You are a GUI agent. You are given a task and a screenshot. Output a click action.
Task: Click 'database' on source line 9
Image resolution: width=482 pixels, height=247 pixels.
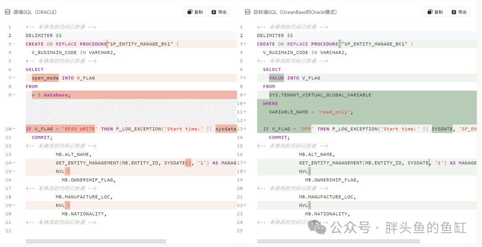(56, 95)
